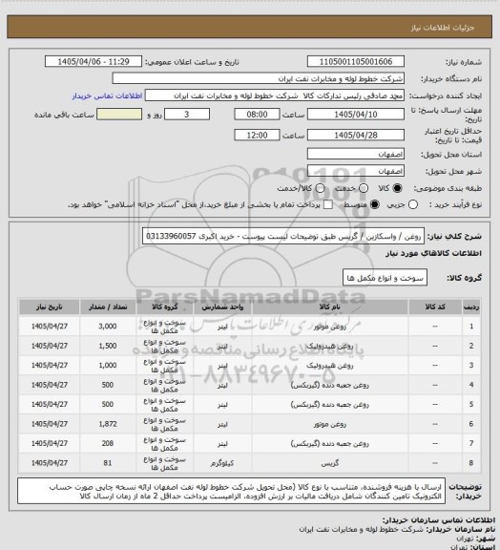Click the buyer notes text box
This screenshot has height=550, width=500.
coord(232,491)
